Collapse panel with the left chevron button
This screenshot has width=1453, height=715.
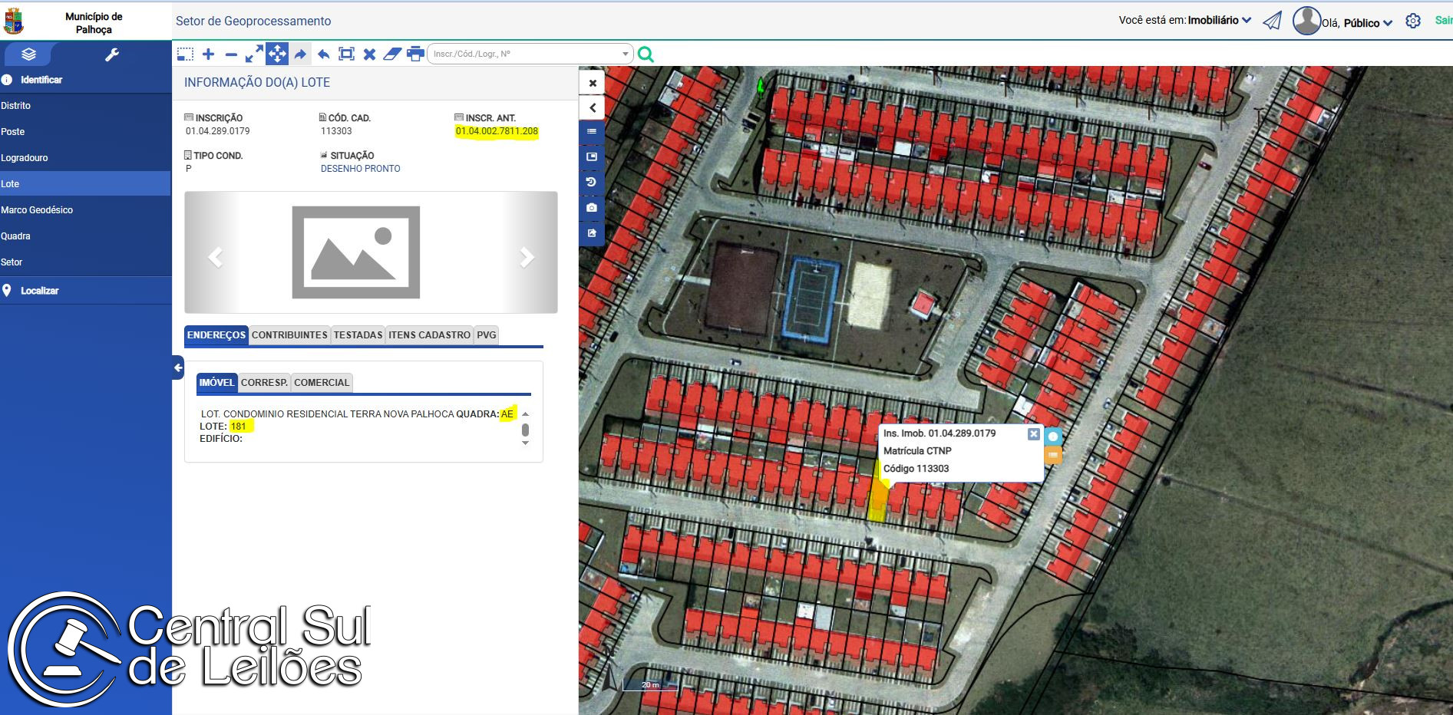pos(593,107)
